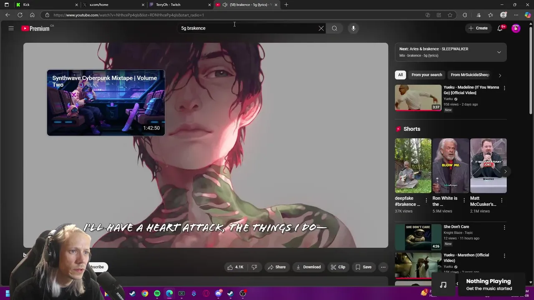
Task: Open Google Chrome from the taskbar
Action: click(x=145, y=294)
